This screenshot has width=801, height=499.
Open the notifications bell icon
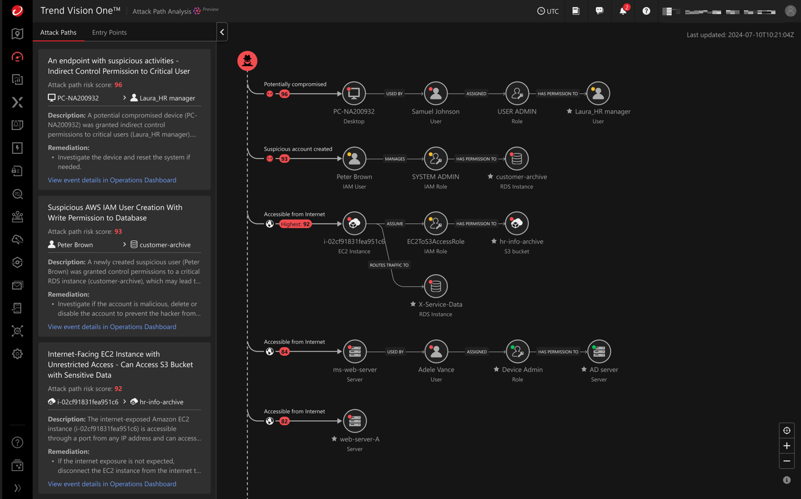tap(623, 11)
